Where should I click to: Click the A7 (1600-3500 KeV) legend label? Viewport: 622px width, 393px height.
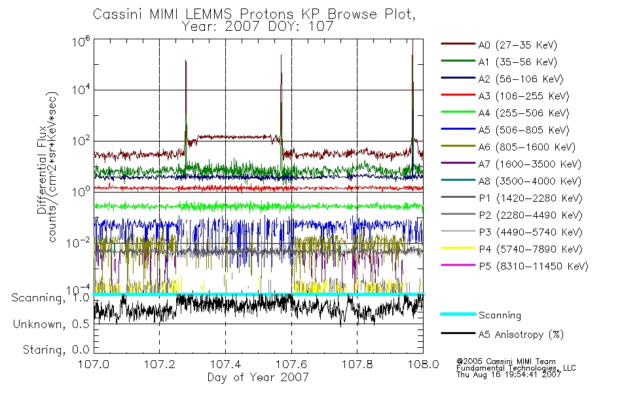pyautogui.click(x=530, y=164)
